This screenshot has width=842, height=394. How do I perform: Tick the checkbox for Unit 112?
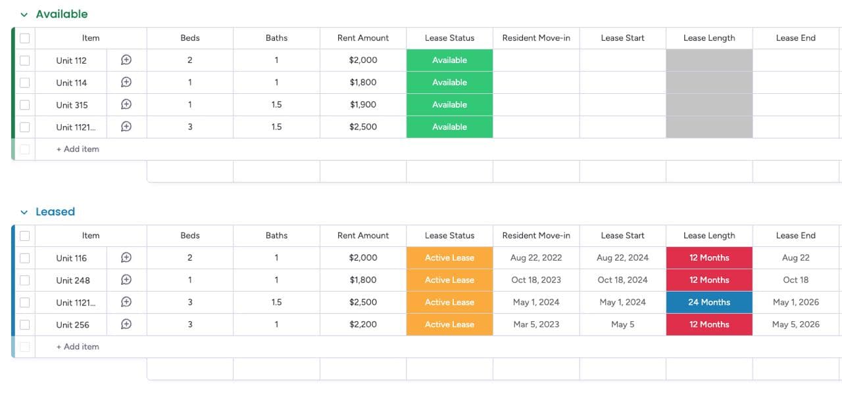tap(25, 60)
